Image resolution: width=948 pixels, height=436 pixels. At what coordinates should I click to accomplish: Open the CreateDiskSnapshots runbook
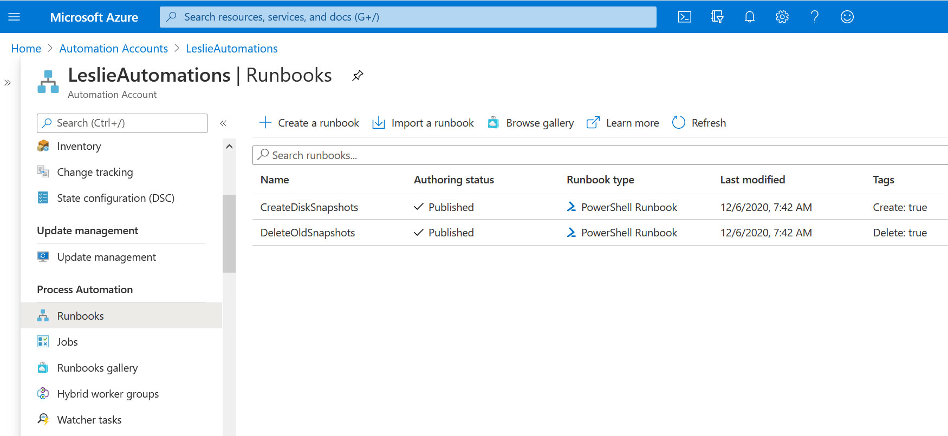[x=309, y=207]
